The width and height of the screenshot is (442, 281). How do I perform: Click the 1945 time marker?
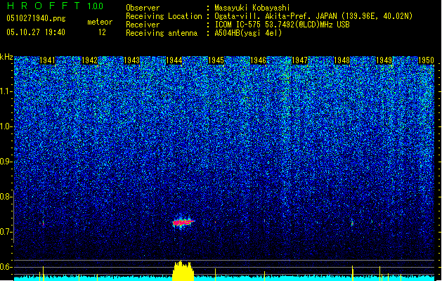coord(216,60)
